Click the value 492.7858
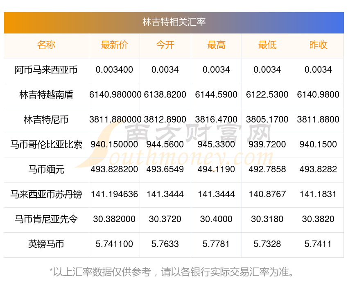Screen dimensions: 348x285 pos(267,169)
